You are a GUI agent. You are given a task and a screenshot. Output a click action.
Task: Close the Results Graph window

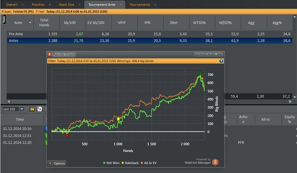216,54
